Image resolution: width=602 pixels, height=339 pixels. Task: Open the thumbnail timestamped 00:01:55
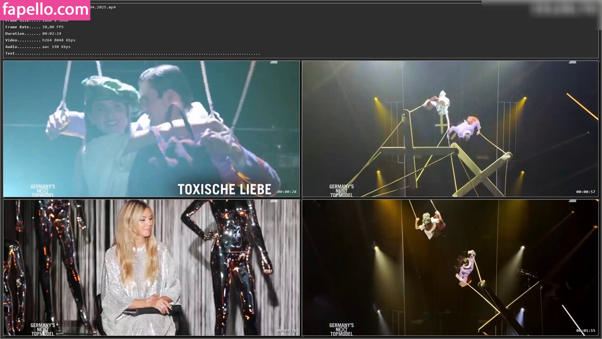pyautogui.click(x=450, y=267)
